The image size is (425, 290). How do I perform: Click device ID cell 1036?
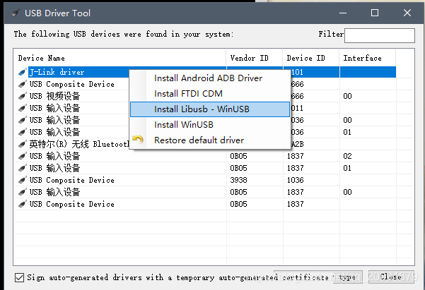tap(295, 180)
